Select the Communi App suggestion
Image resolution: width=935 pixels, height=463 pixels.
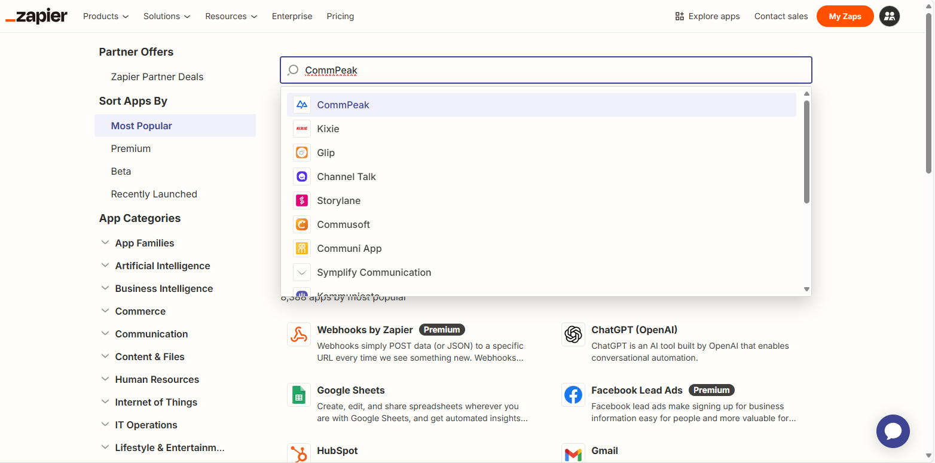coord(542,248)
